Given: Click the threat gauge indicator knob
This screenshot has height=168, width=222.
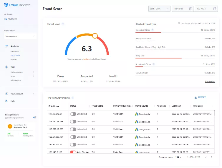Looking at the screenshot, I should [95, 36].
